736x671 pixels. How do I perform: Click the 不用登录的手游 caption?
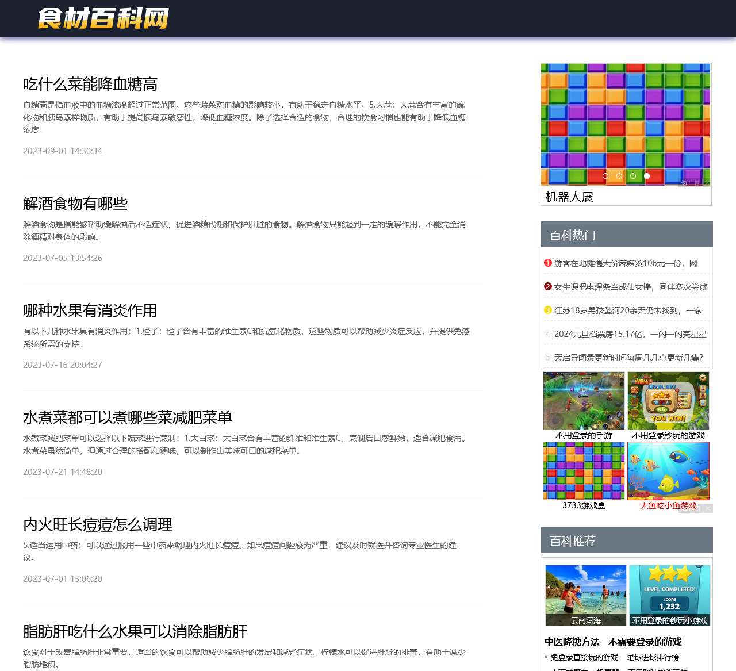[584, 435]
